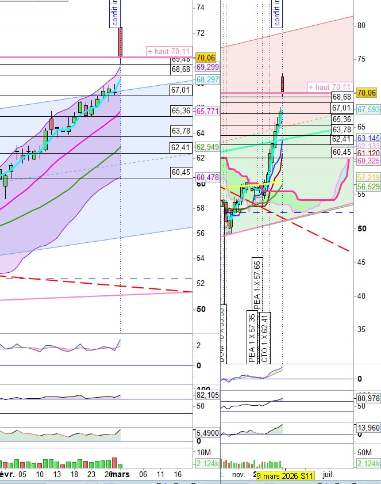The height and width of the screenshot is (484, 381).
Task: Select the 'CTO 1 X 62.41' trade marker
Action: tap(264, 337)
